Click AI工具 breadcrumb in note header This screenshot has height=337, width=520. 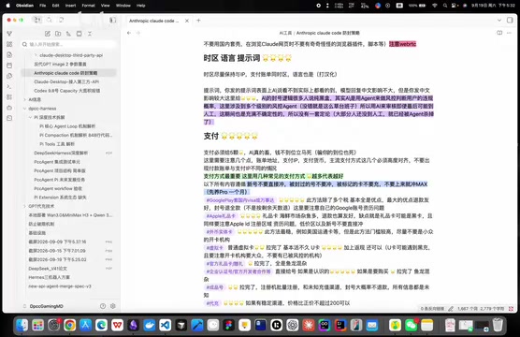coord(285,33)
